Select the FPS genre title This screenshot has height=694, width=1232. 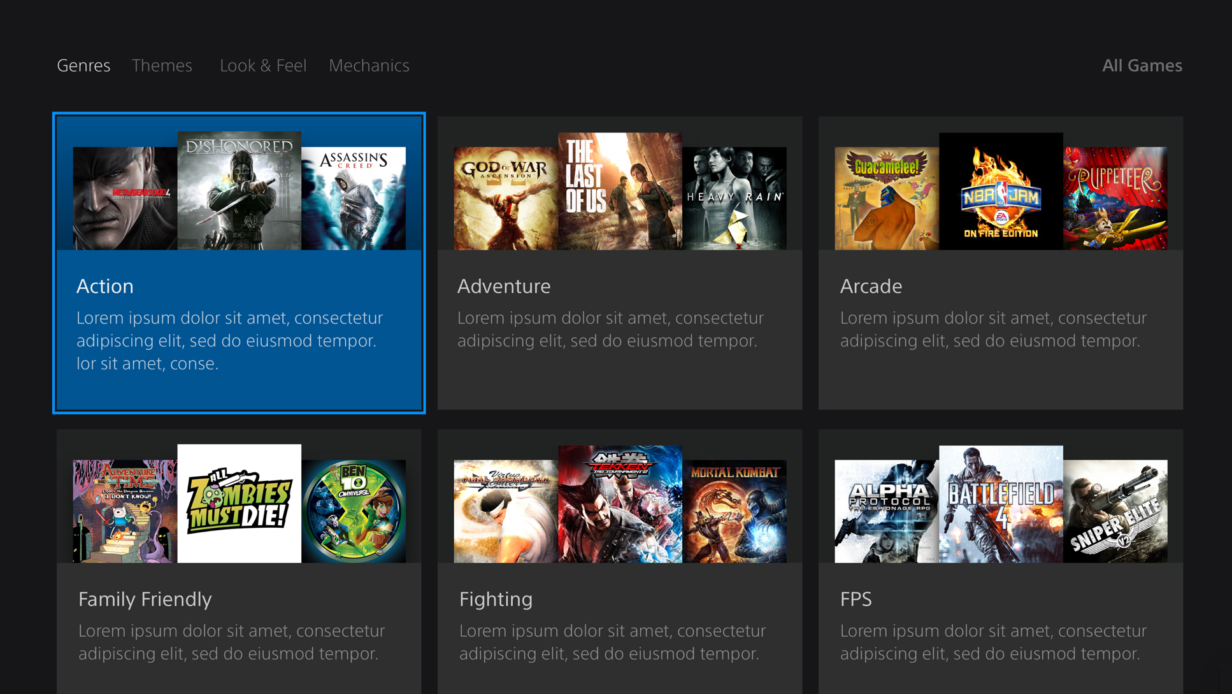coord(856,599)
